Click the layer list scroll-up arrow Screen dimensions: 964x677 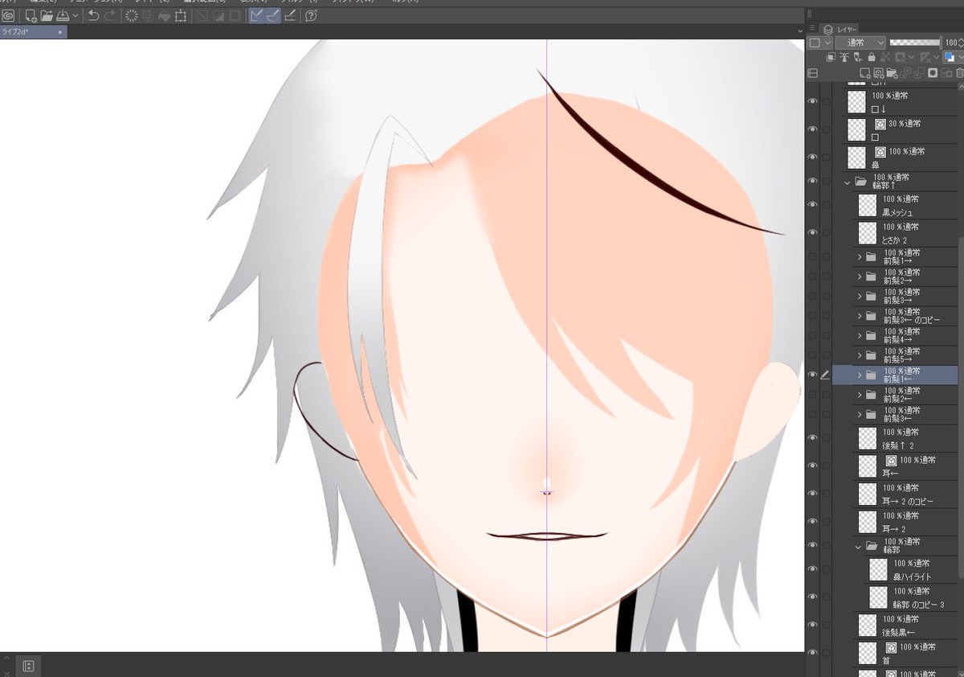[961, 86]
